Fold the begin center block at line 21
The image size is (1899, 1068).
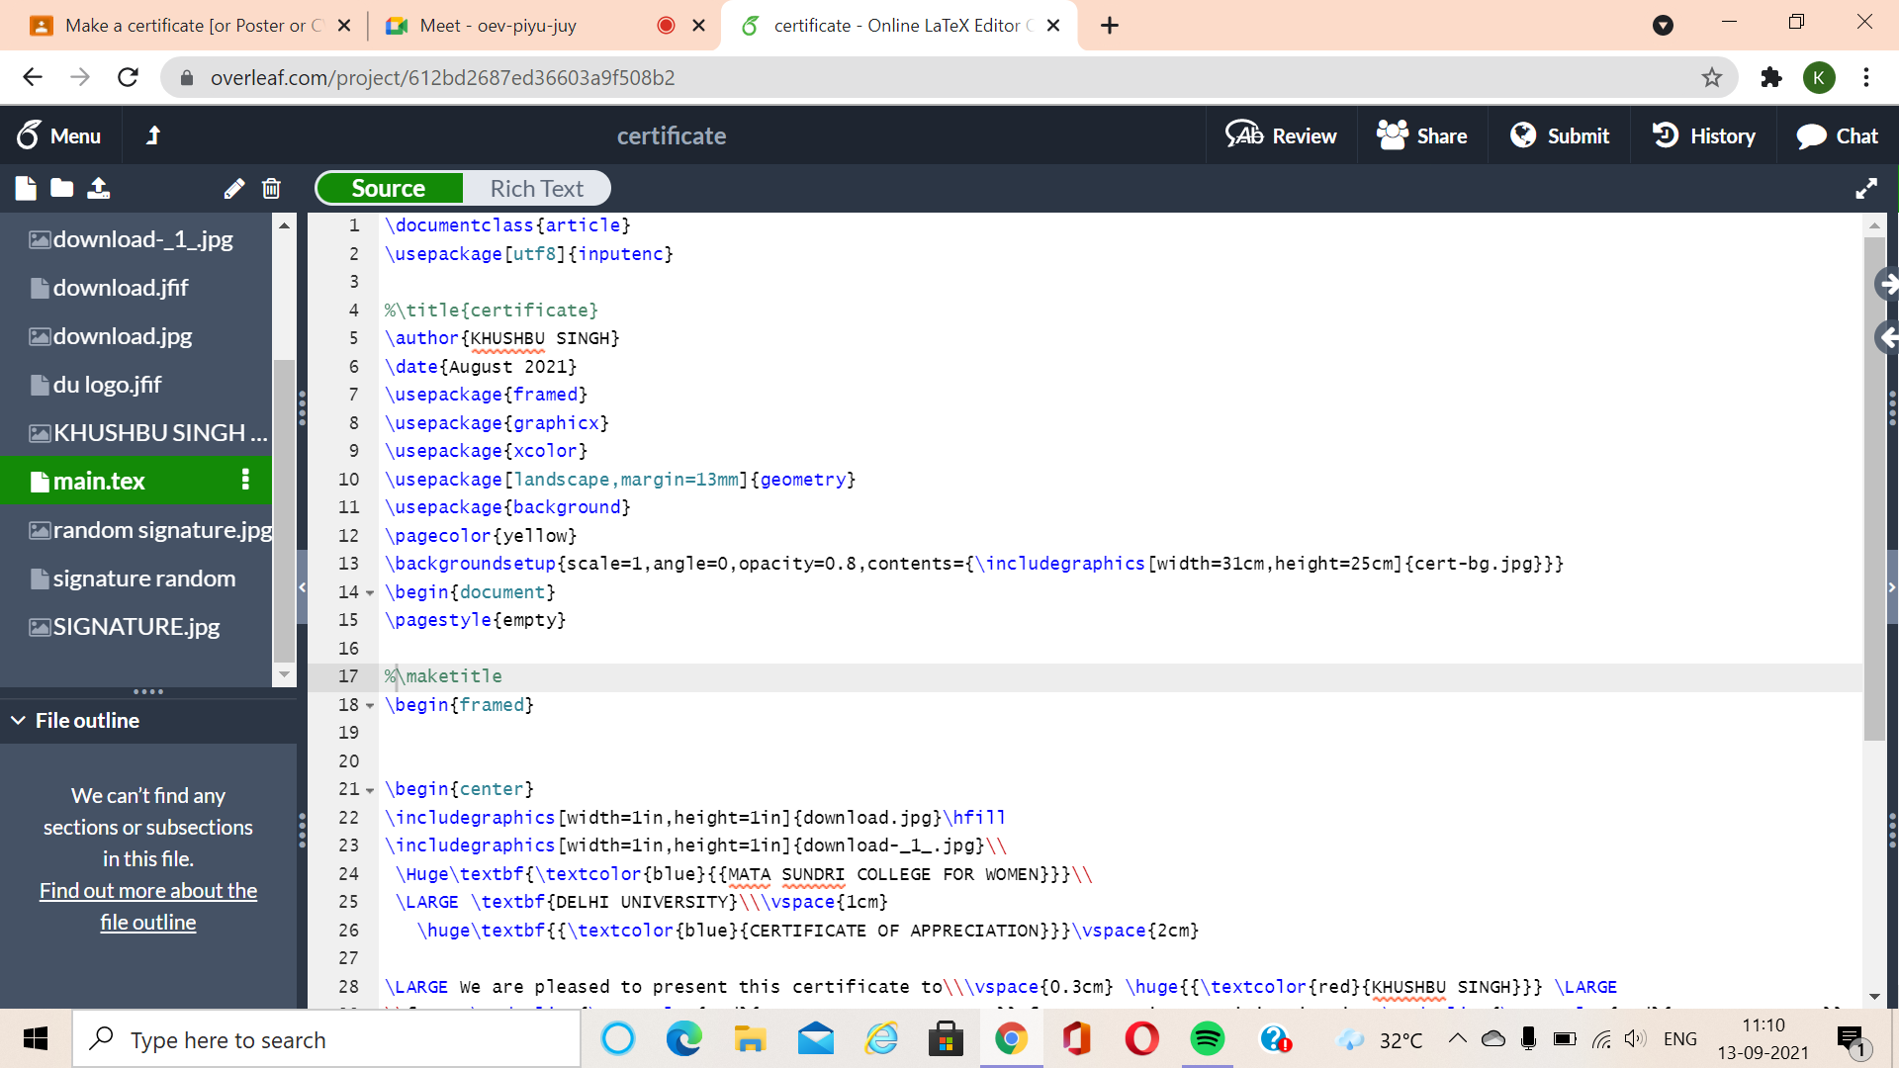(x=370, y=790)
